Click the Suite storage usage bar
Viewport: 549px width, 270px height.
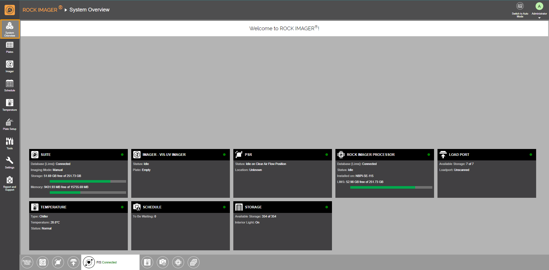coord(88,181)
